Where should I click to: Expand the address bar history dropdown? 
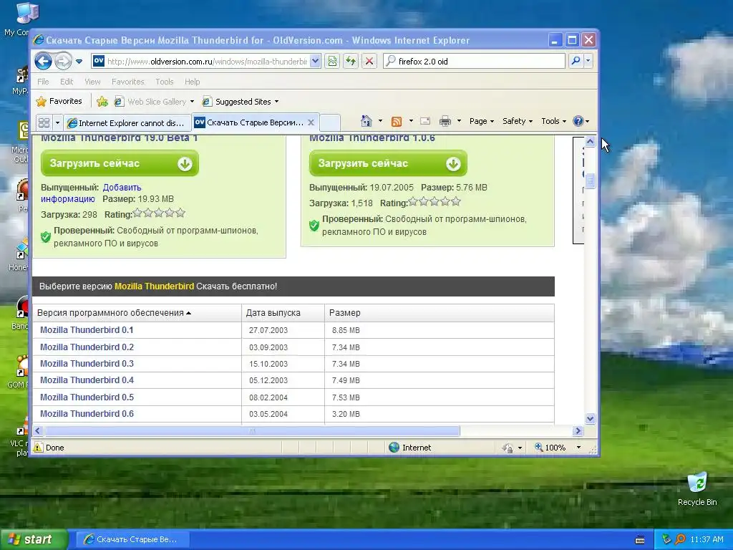tap(315, 62)
